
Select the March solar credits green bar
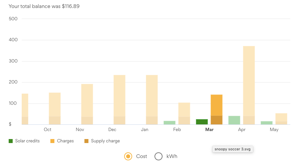[x=202, y=122]
